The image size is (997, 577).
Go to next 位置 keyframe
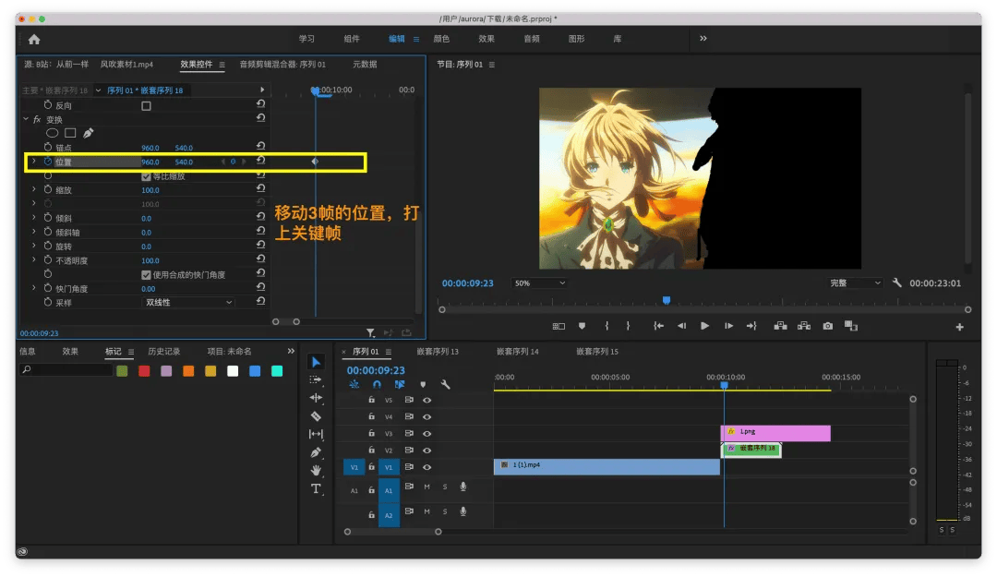point(244,162)
